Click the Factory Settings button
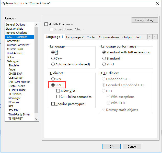162x153 pixels. point(145,20)
